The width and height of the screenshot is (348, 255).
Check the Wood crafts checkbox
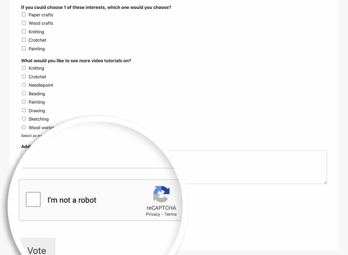pyautogui.click(x=24, y=23)
